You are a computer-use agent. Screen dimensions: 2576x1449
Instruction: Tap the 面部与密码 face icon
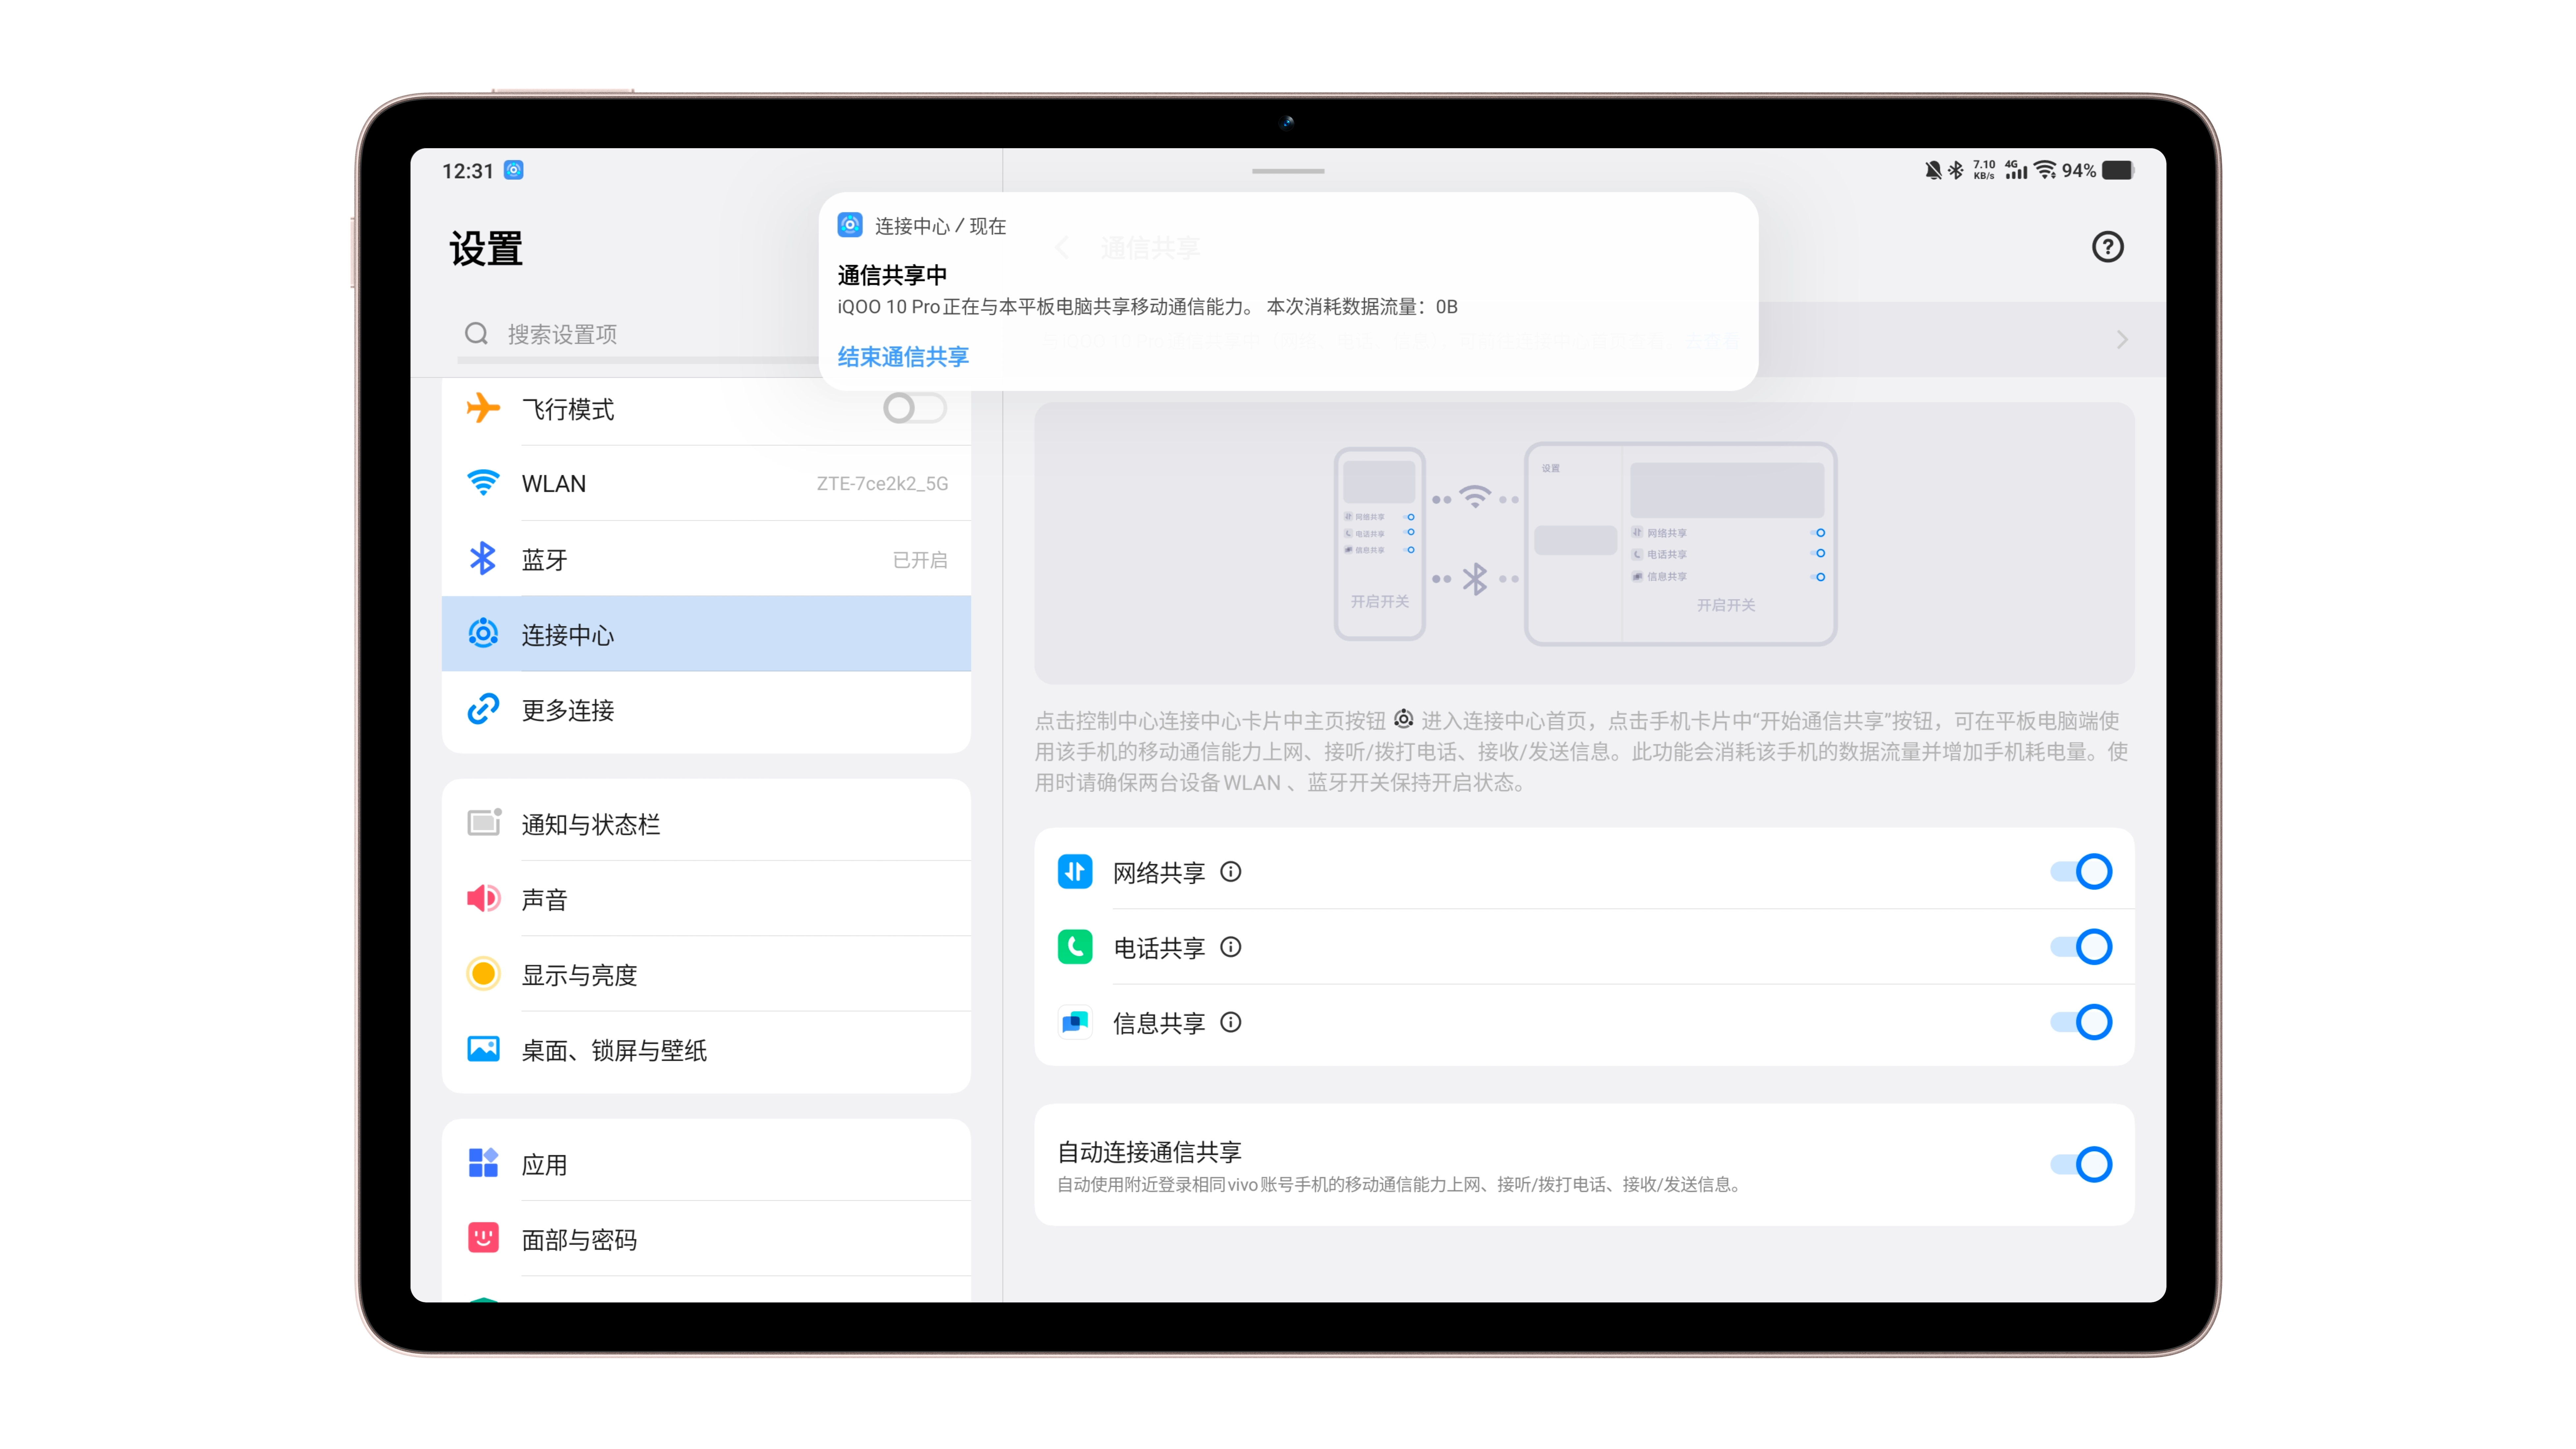483,1238
